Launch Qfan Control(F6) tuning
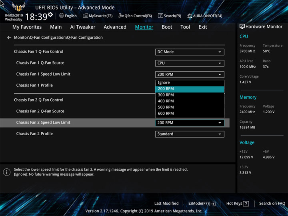The width and height of the screenshot is (288, 216). [x=135, y=16]
